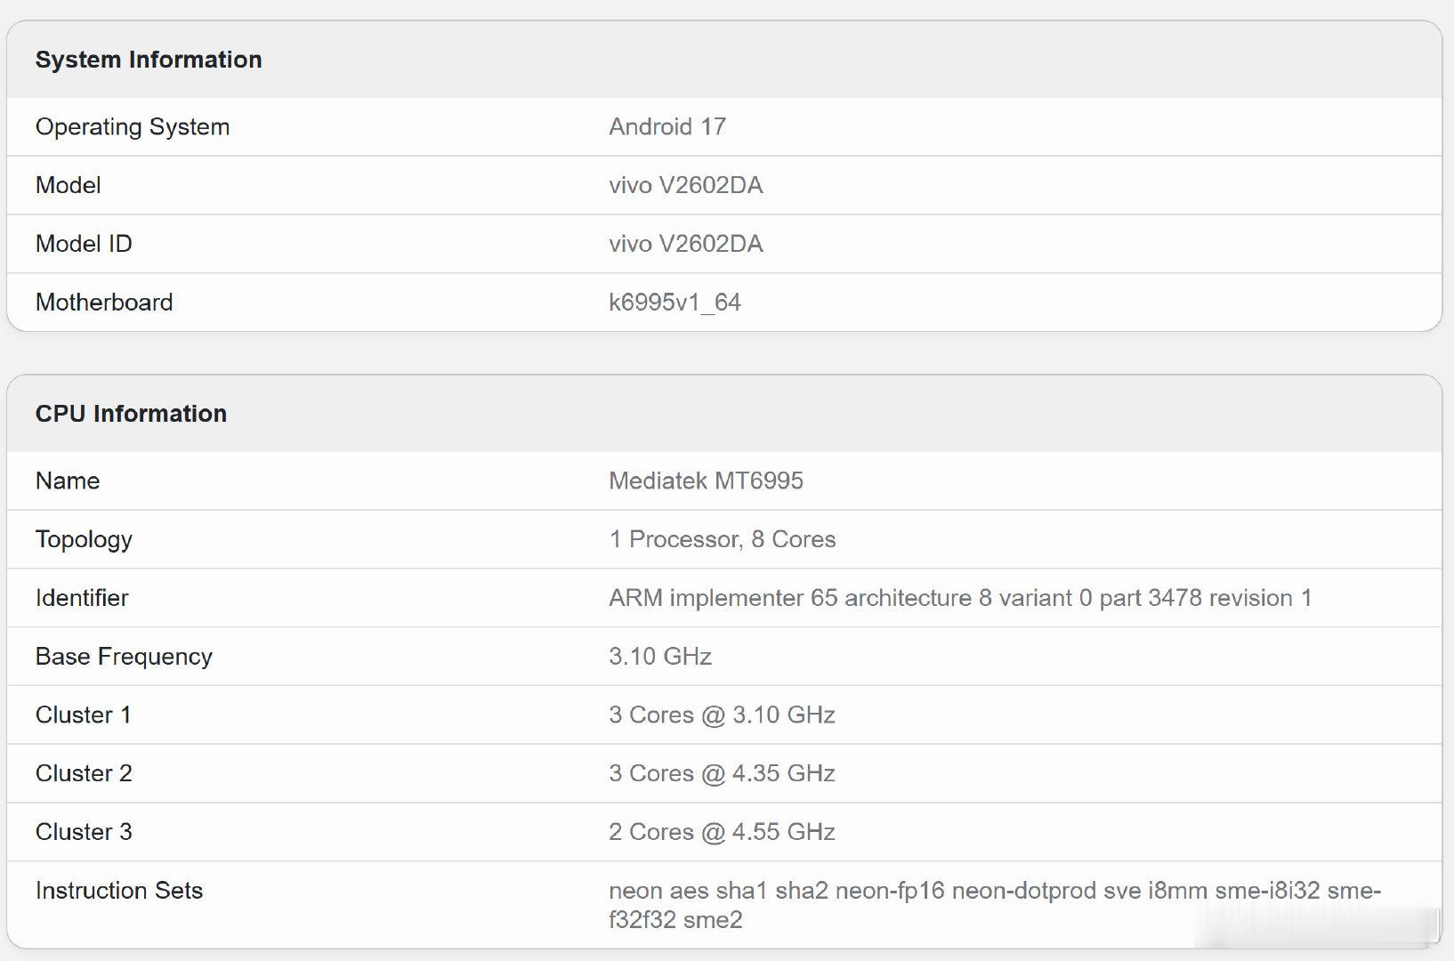Select the "Cluster 2" label
1454x961 pixels.
pyautogui.click(x=84, y=774)
